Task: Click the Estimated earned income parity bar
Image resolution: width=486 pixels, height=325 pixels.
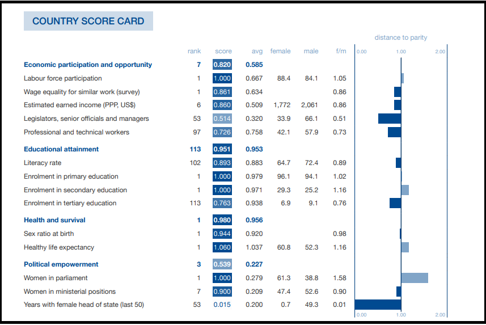Action: pyautogui.click(x=398, y=105)
